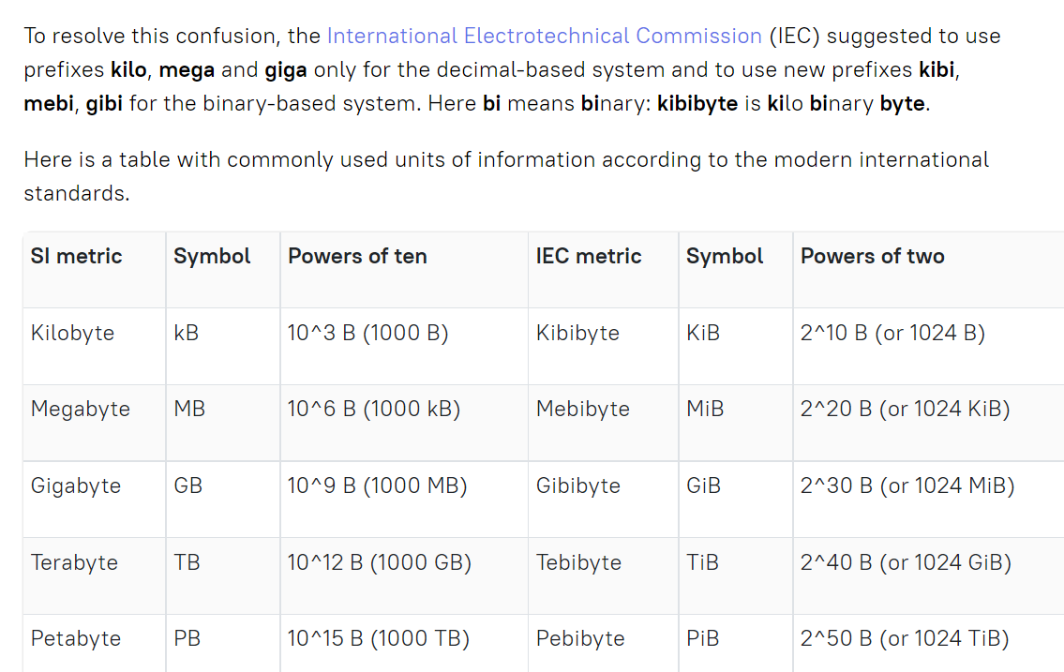Select the Petabyte table cell
The width and height of the screenshot is (1064, 672).
[x=76, y=638]
